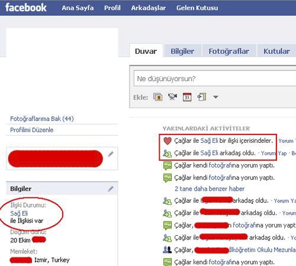Click friend icon on third redacted 'arkadaş oldu' row
The height and width of the screenshot is (266, 296).
[x=168, y=238]
